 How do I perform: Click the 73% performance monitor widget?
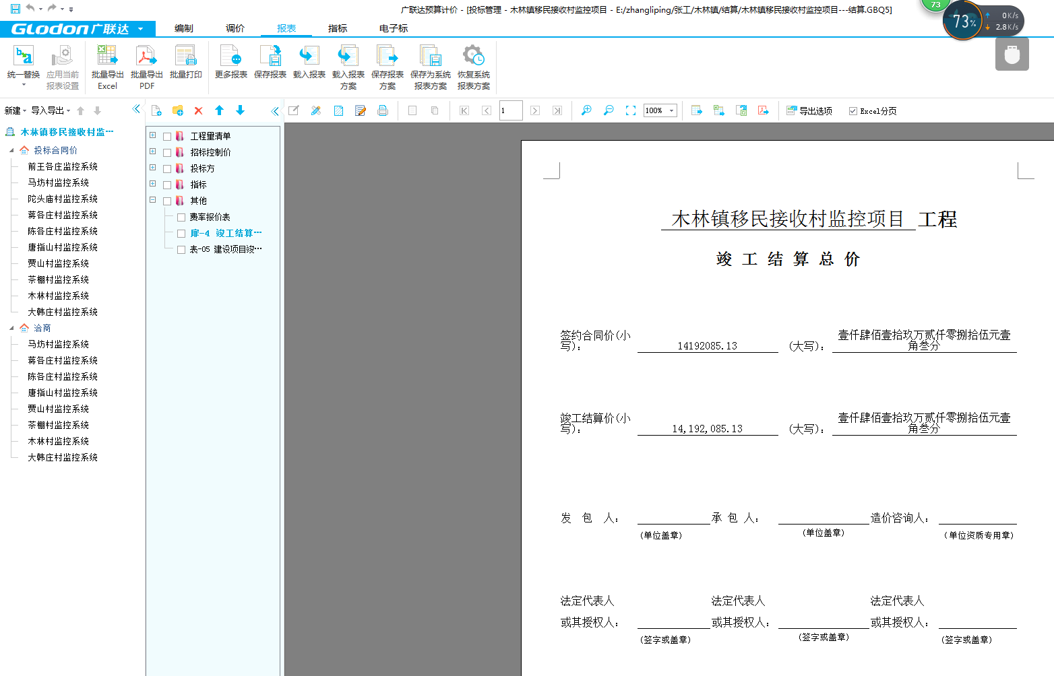tap(964, 20)
